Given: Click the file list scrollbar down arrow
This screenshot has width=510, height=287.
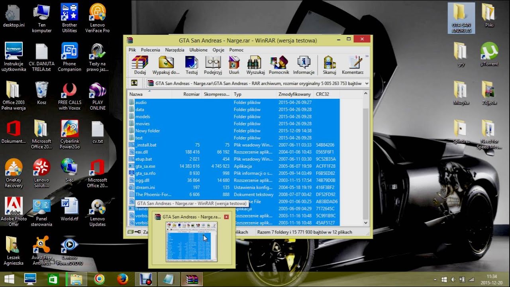Looking at the screenshot, I should click(x=366, y=223).
